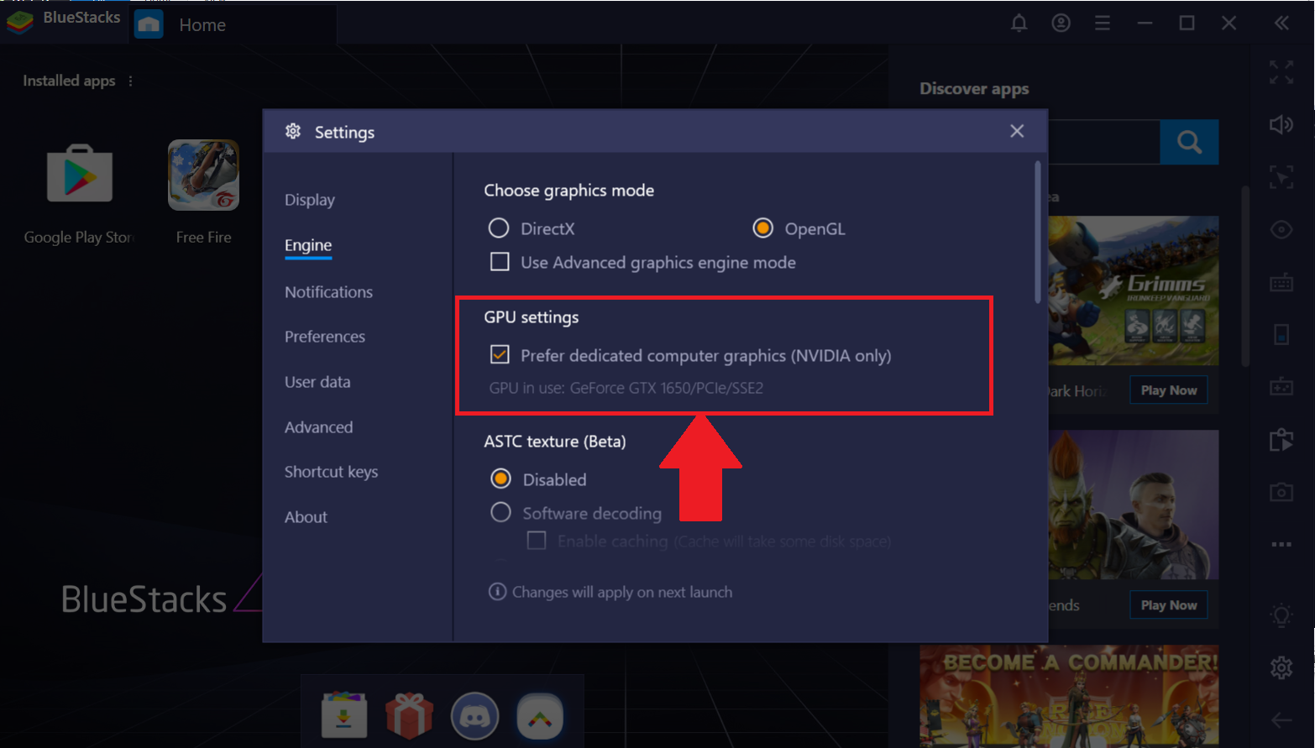Screen dimensions: 1315x748
Task: Open the Discord icon in the dock
Action: pos(474,716)
